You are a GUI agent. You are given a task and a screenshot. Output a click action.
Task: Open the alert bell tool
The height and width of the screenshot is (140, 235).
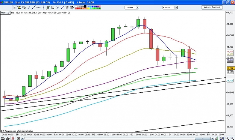point(19,8)
